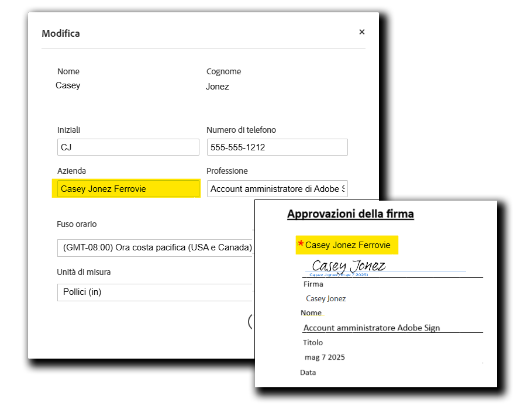Click the Approvazioni della firma heading
The height and width of the screenshot is (406, 524).
click(350, 214)
